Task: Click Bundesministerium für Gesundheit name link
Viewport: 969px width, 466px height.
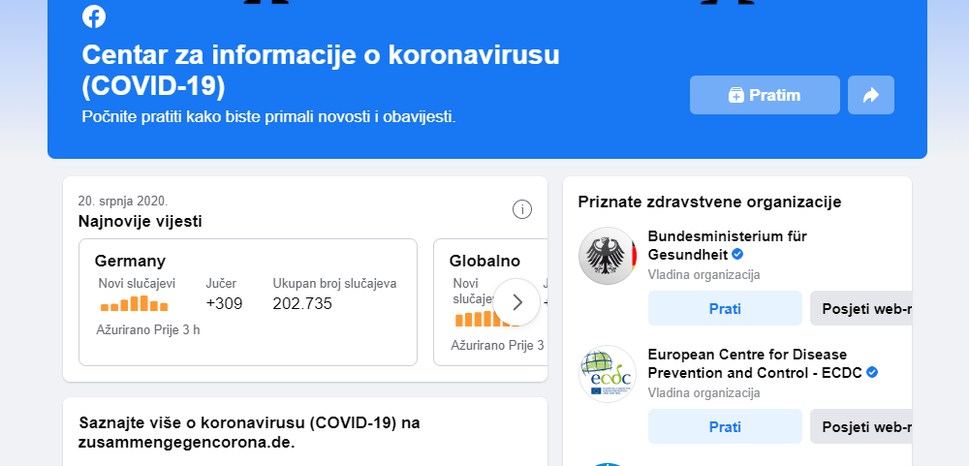Action: point(727,245)
